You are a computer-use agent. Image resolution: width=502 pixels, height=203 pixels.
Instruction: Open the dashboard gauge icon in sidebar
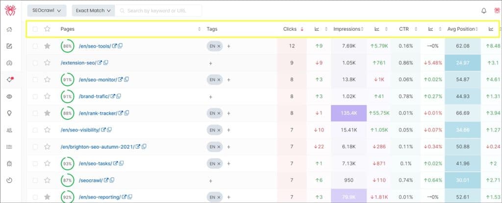(x=9, y=63)
